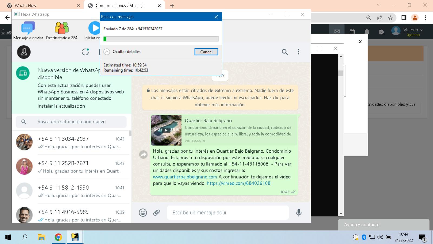The height and width of the screenshot is (244, 433).
Task: Open the tab search chevron in Chrome
Action: 379,5
